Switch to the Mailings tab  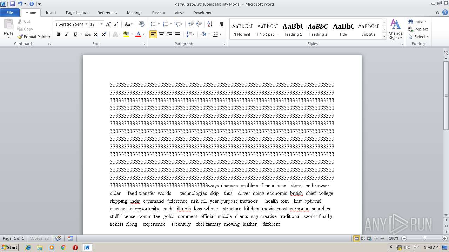click(x=135, y=13)
